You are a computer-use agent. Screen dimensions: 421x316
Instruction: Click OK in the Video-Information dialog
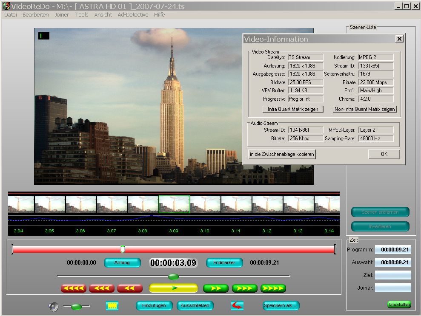[x=384, y=154]
